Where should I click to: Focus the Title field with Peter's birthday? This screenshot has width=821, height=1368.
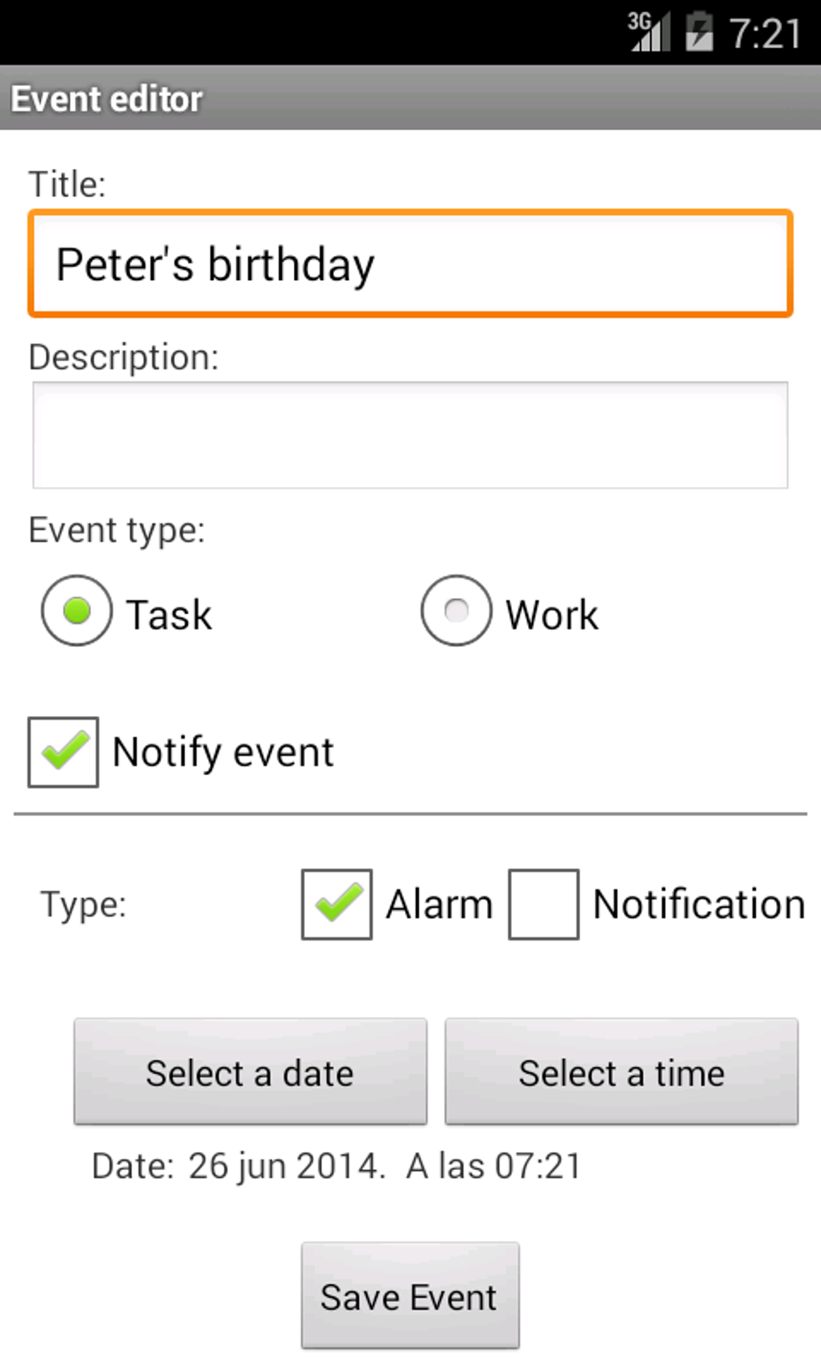tap(410, 264)
